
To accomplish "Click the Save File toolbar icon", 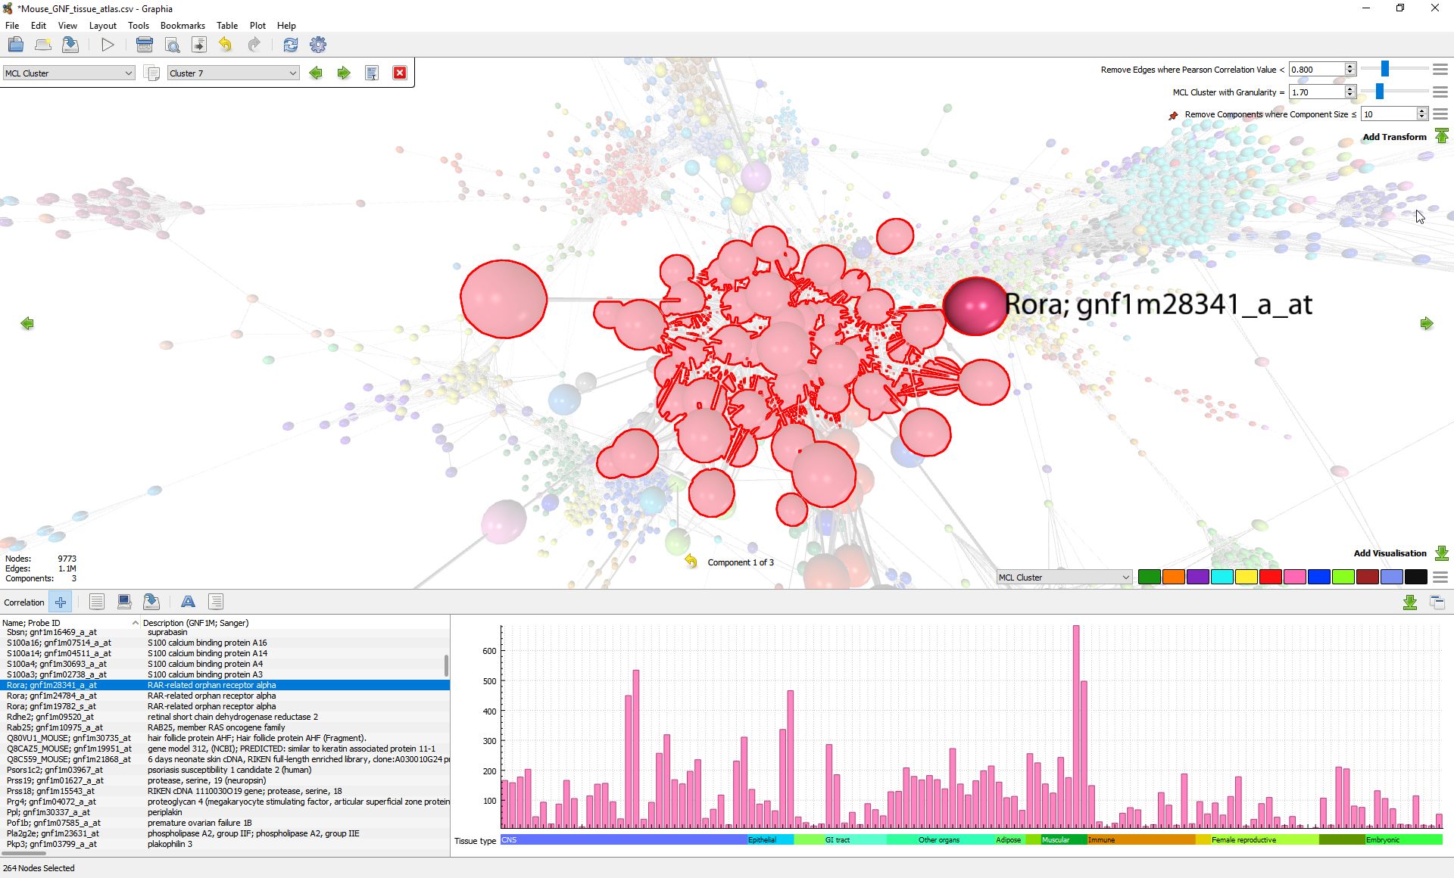I will click(x=70, y=45).
